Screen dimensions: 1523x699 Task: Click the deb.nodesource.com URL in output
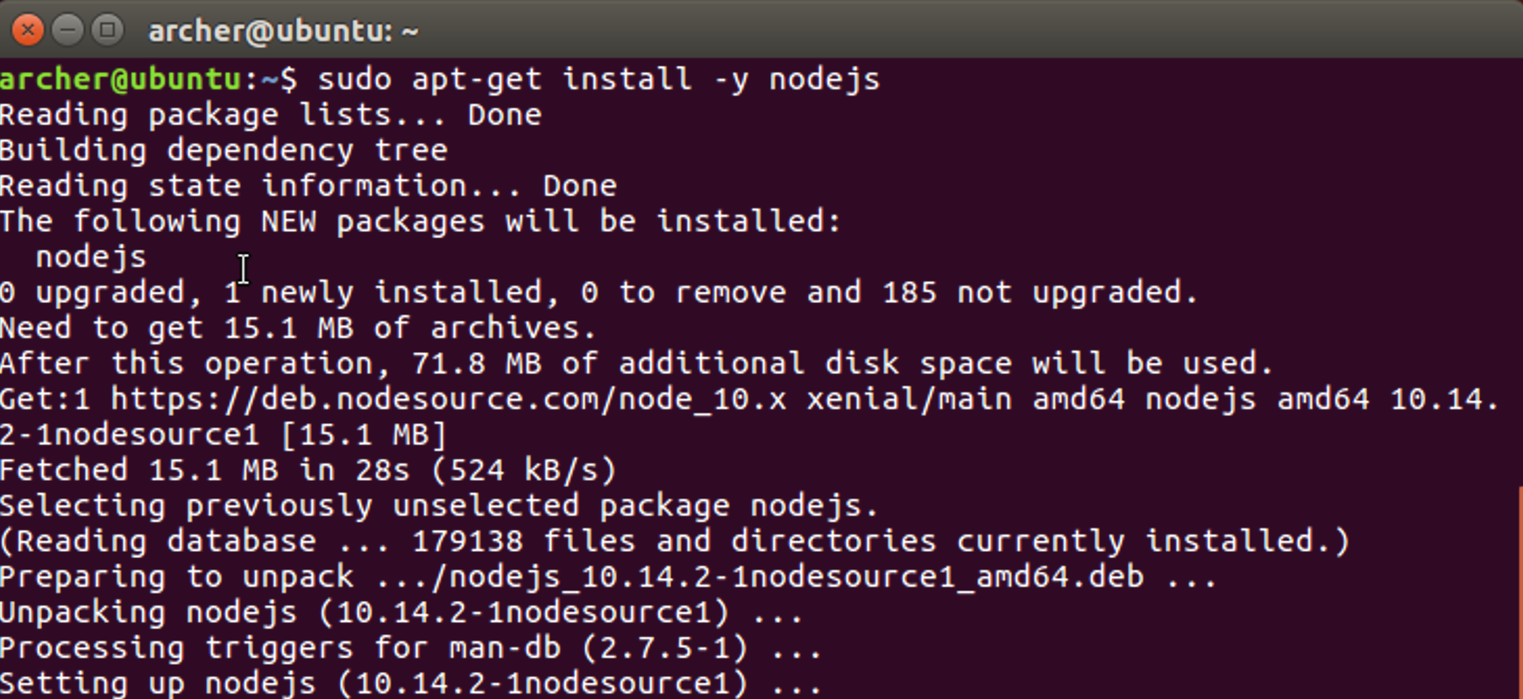(x=449, y=399)
